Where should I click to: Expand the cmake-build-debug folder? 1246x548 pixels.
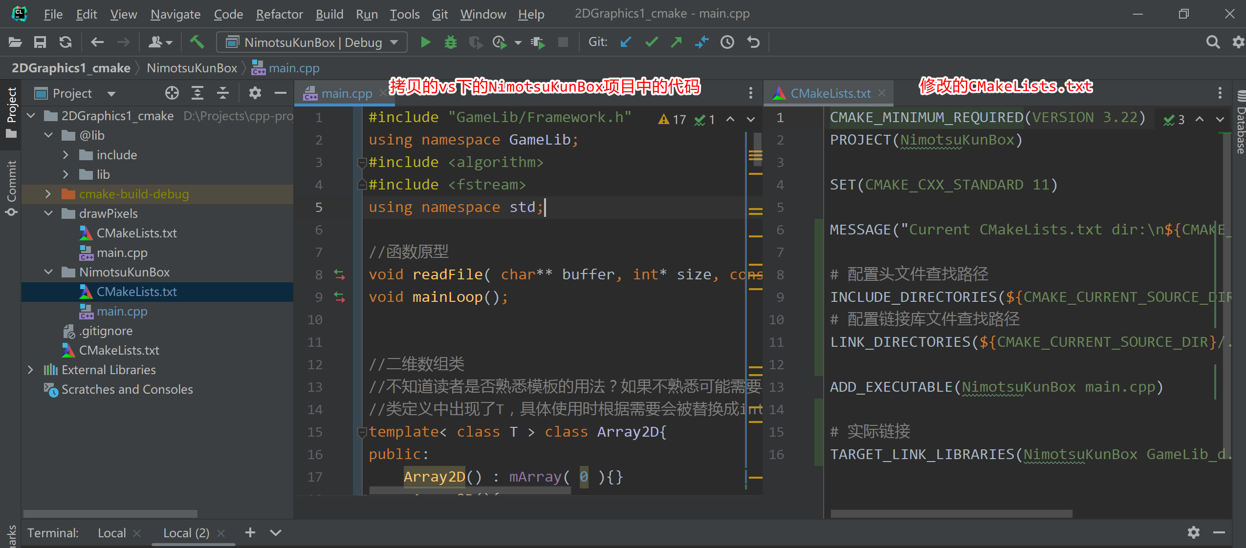pyautogui.click(x=48, y=194)
